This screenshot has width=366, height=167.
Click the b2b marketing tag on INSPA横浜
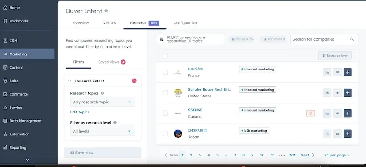(x=254, y=131)
